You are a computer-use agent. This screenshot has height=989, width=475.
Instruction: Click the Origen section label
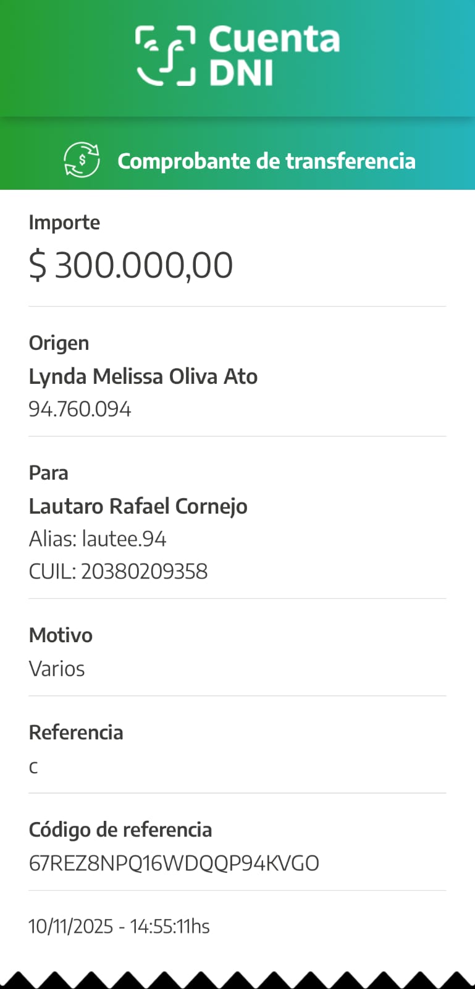(x=59, y=343)
